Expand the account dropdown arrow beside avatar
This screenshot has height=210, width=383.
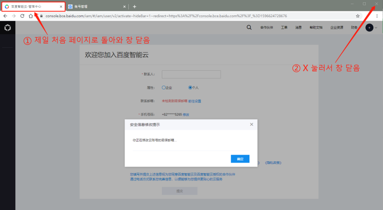click(376, 28)
